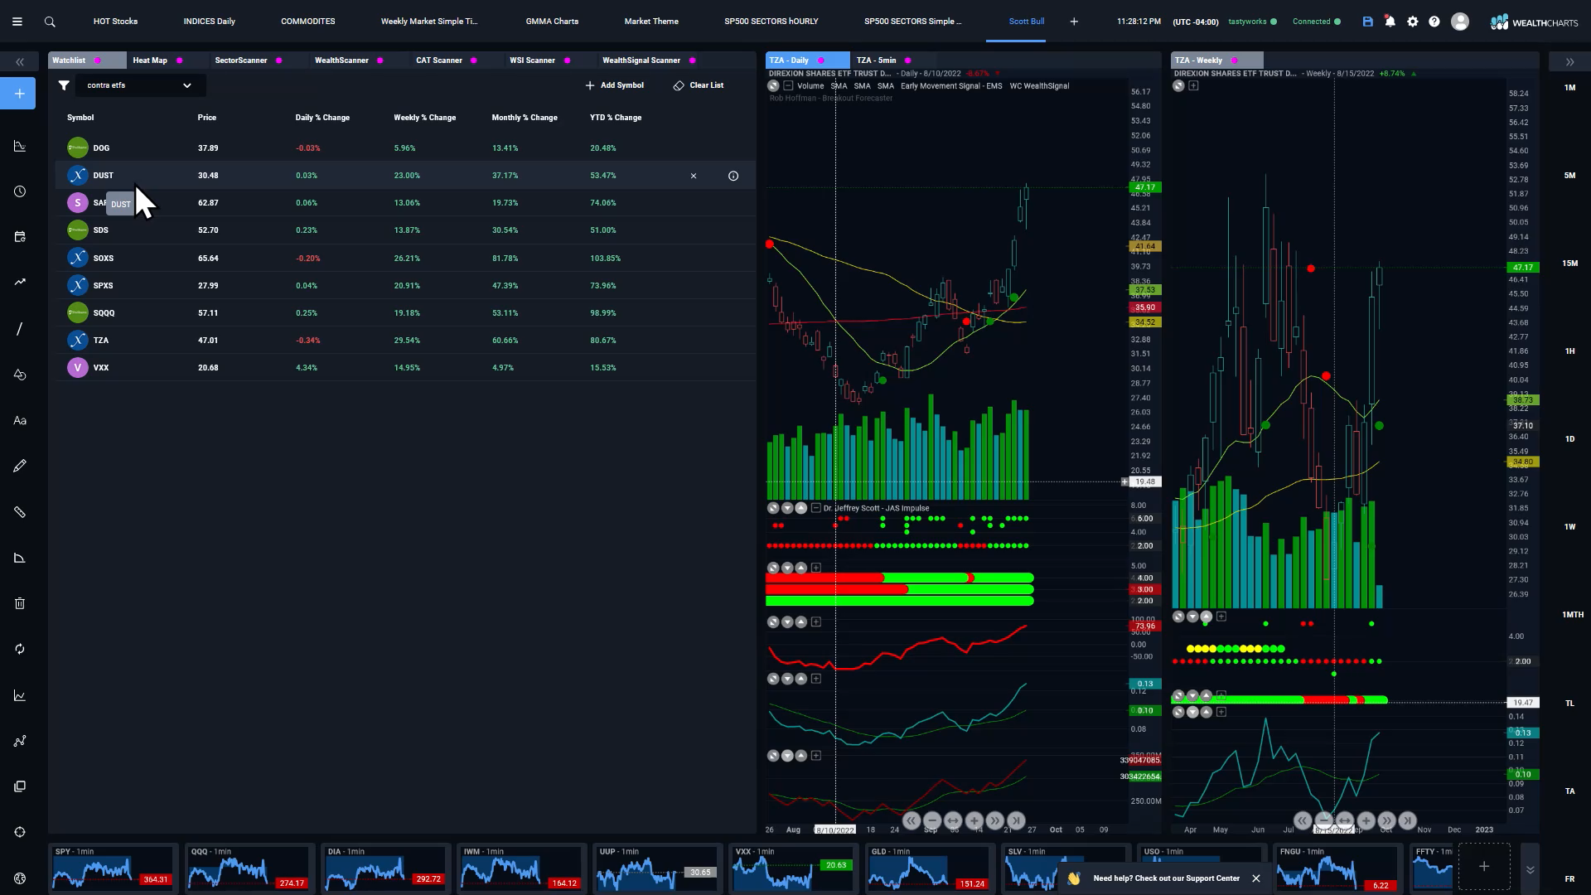Select the ruler measurement tool
The image size is (1591, 895).
pos(20,512)
